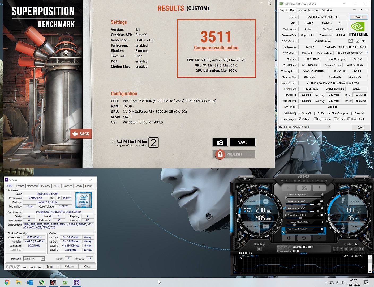Open Google Chrome from the taskbar
This screenshot has height=287, width=374.
tap(7, 282)
